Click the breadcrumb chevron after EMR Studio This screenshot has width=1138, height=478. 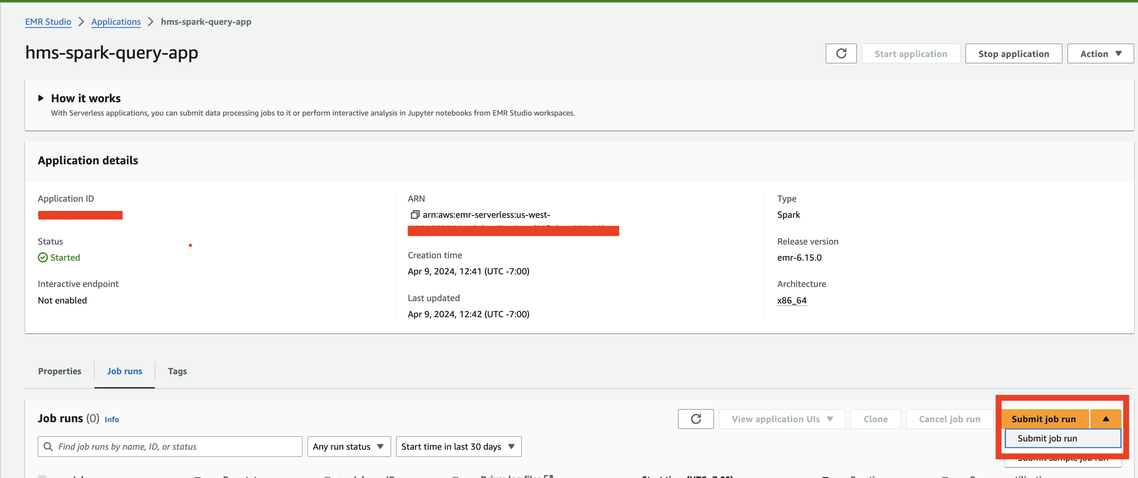click(81, 22)
